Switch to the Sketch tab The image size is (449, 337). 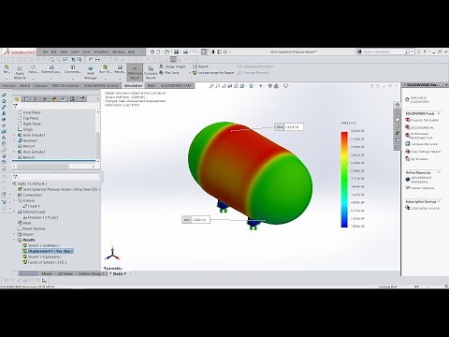click(25, 85)
